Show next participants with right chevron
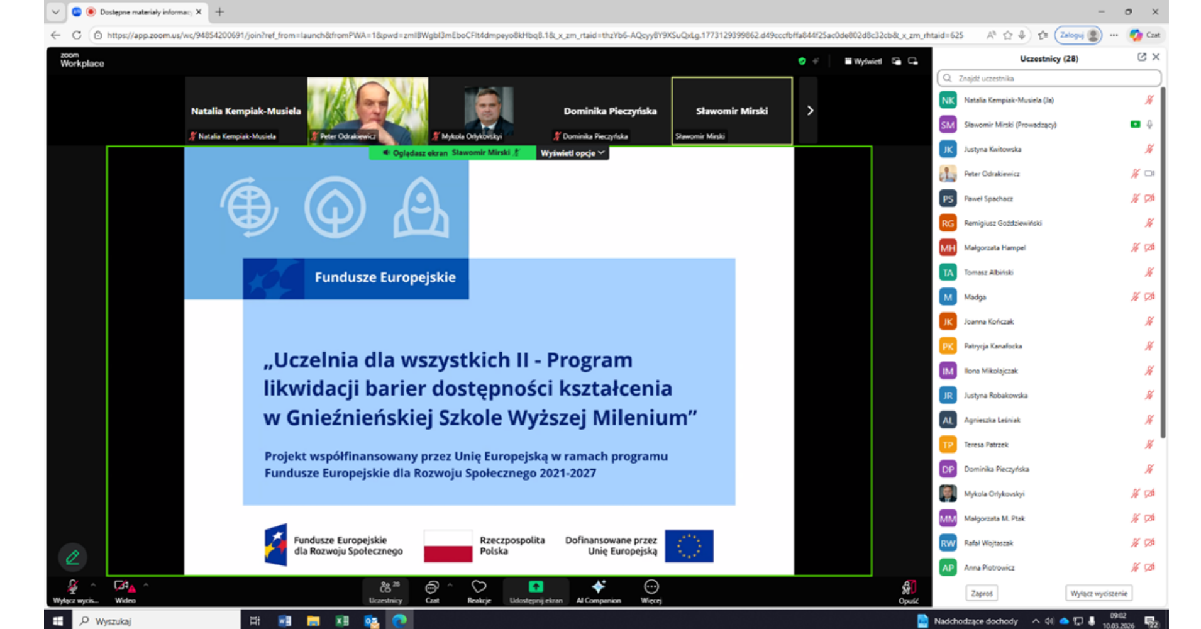 [810, 111]
